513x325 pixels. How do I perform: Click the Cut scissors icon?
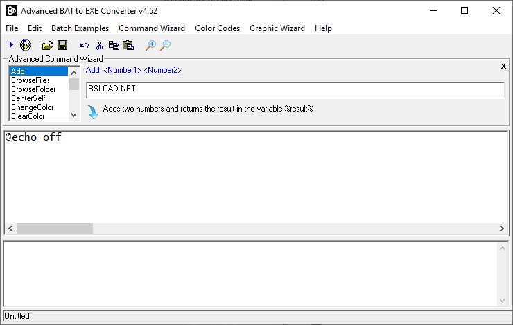pyautogui.click(x=99, y=45)
